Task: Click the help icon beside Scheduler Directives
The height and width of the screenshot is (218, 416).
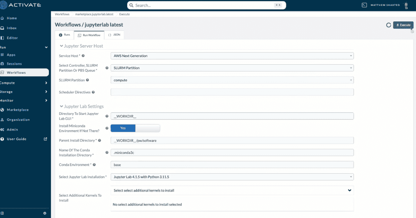Action: pyautogui.click(x=93, y=92)
